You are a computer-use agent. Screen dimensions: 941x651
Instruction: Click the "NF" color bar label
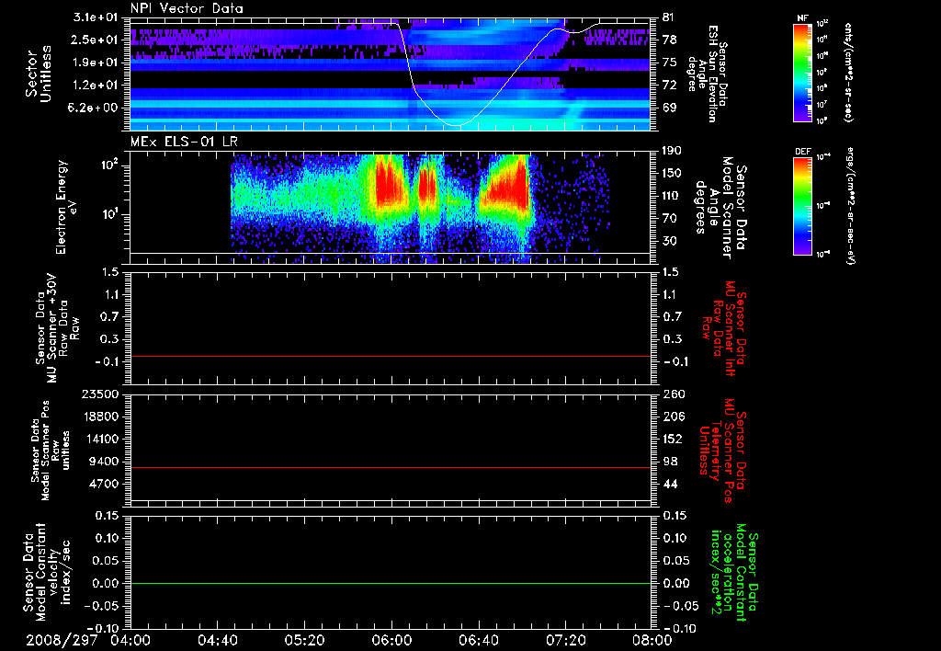coord(802,18)
